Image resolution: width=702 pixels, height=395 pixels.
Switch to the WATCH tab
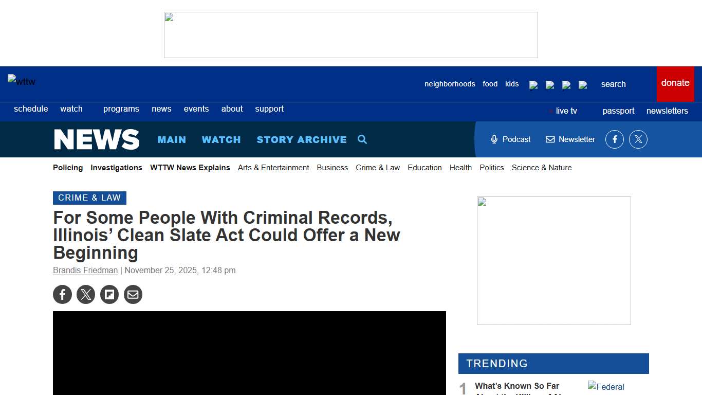[x=221, y=139]
